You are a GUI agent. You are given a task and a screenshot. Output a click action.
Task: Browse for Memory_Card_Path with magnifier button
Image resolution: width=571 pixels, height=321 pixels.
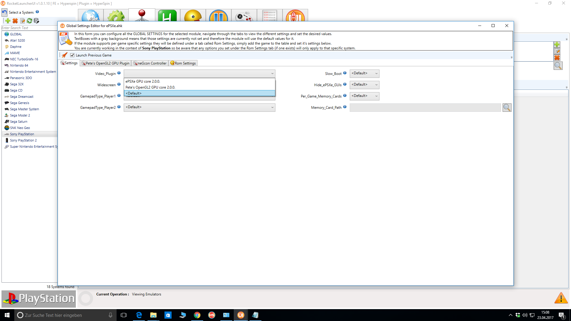pos(507,108)
